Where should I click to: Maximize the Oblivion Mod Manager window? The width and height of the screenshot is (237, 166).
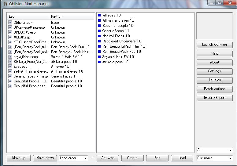[x=220, y=3]
